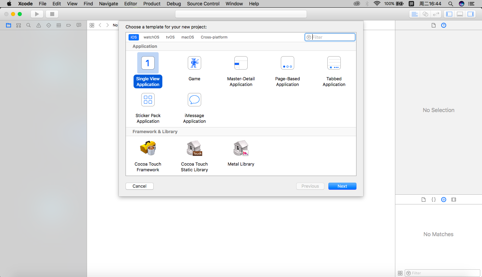Open the File menu
The width and height of the screenshot is (482, 277).
coord(43,4)
